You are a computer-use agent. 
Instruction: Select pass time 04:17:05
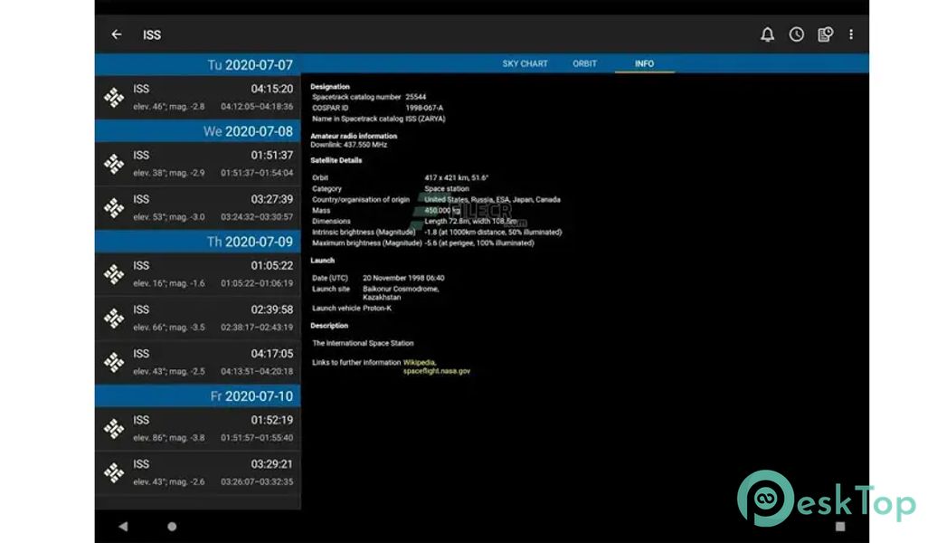(272, 354)
